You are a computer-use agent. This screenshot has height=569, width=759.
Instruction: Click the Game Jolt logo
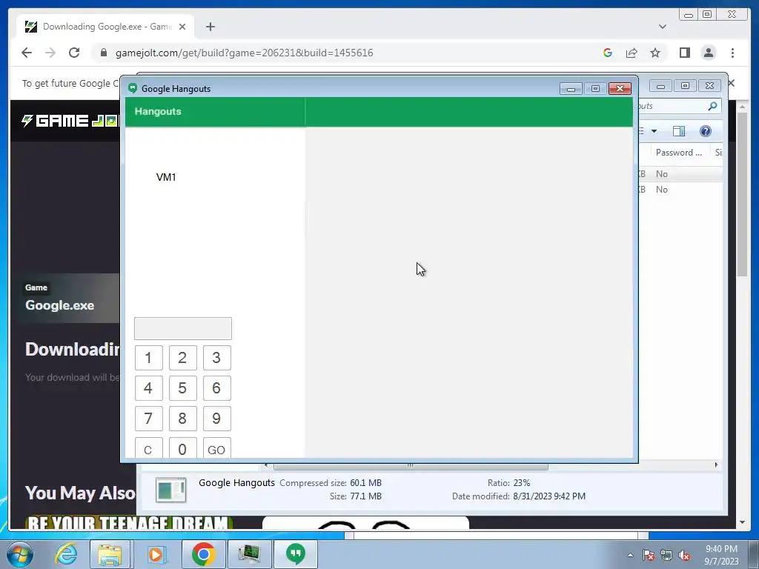[x=70, y=121]
